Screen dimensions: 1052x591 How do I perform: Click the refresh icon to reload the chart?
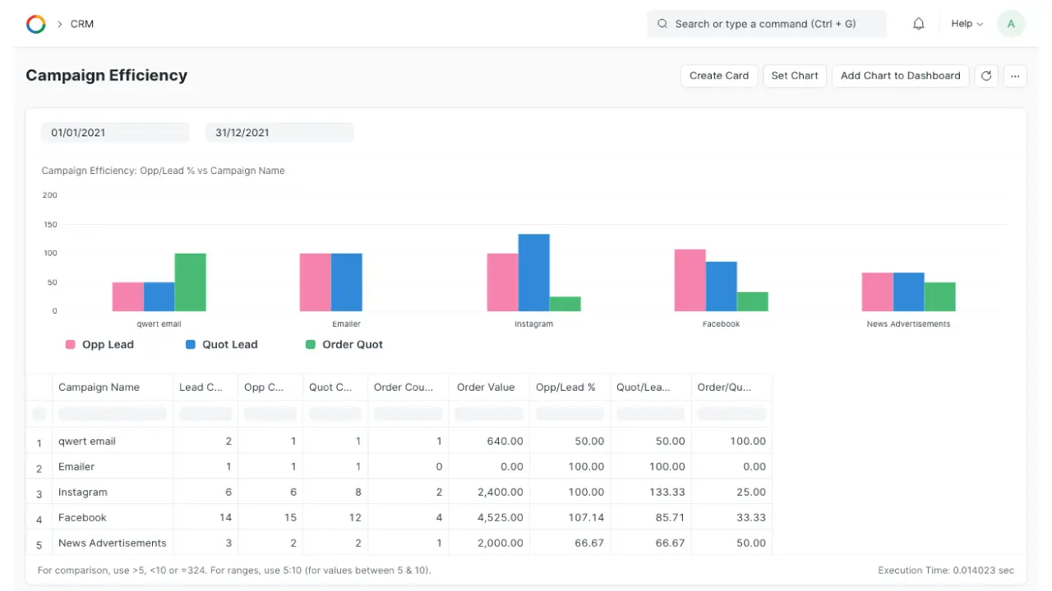[x=986, y=76]
